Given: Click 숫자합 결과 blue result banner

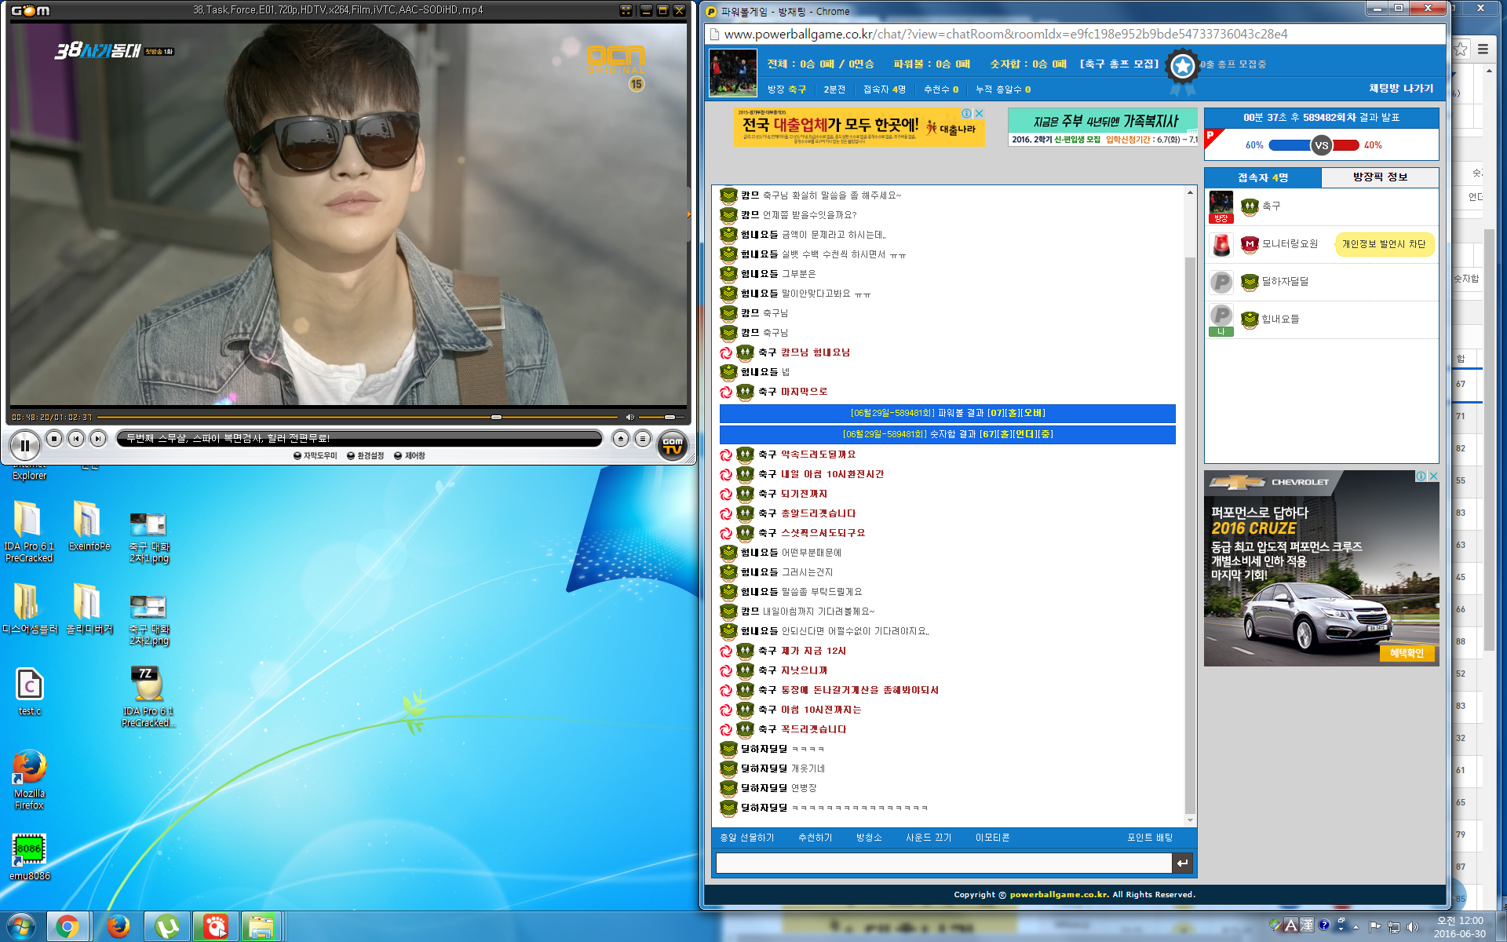Looking at the screenshot, I should [947, 434].
